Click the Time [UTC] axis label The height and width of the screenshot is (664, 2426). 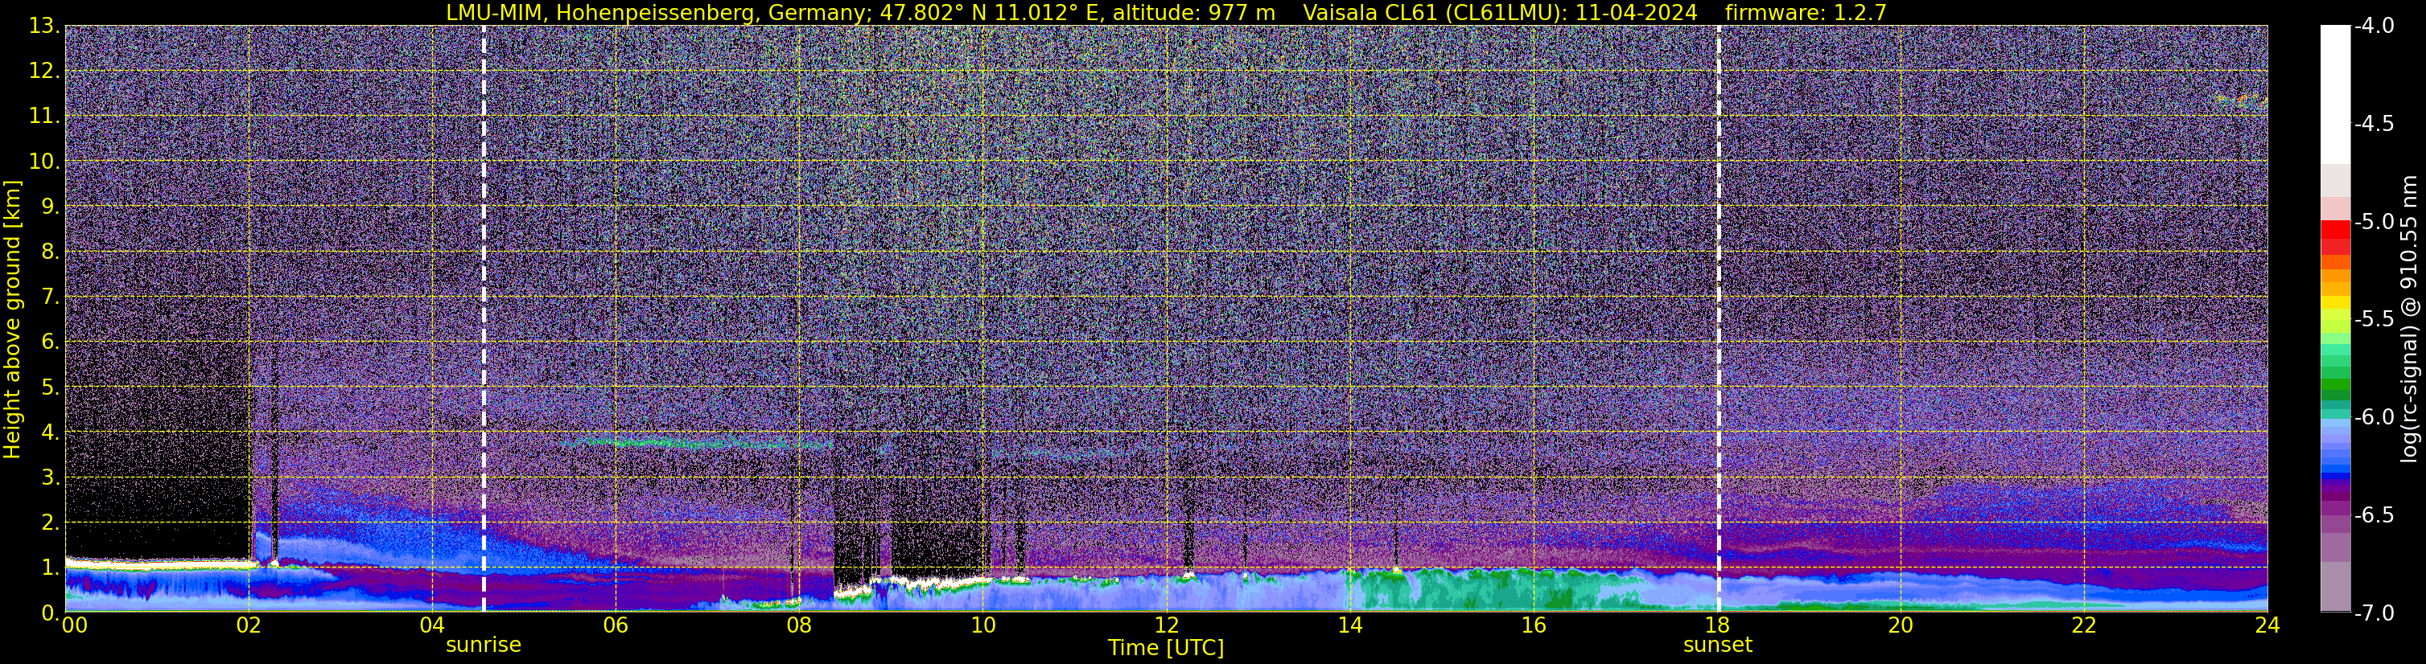(x=1166, y=647)
